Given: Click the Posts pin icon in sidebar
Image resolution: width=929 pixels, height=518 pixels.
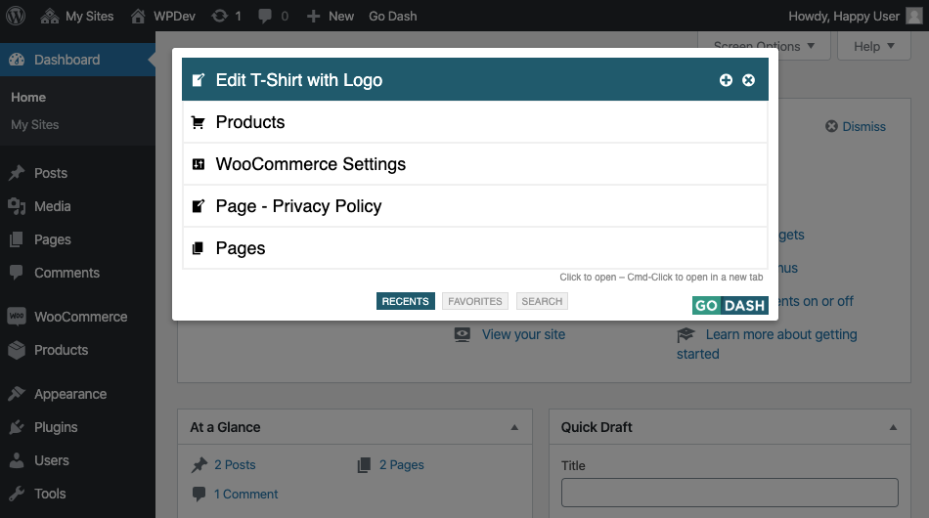Looking at the screenshot, I should pos(17,173).
